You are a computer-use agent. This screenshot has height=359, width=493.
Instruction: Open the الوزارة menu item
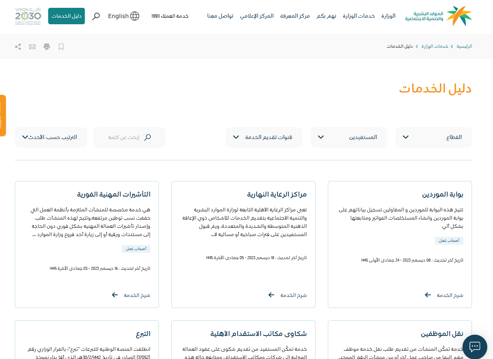click(388, 16)
